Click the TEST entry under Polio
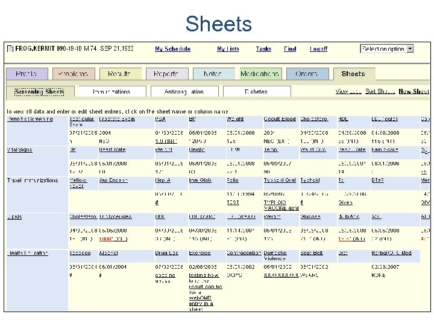Screen dimensions: 434x326 click(x=233, y=203)
